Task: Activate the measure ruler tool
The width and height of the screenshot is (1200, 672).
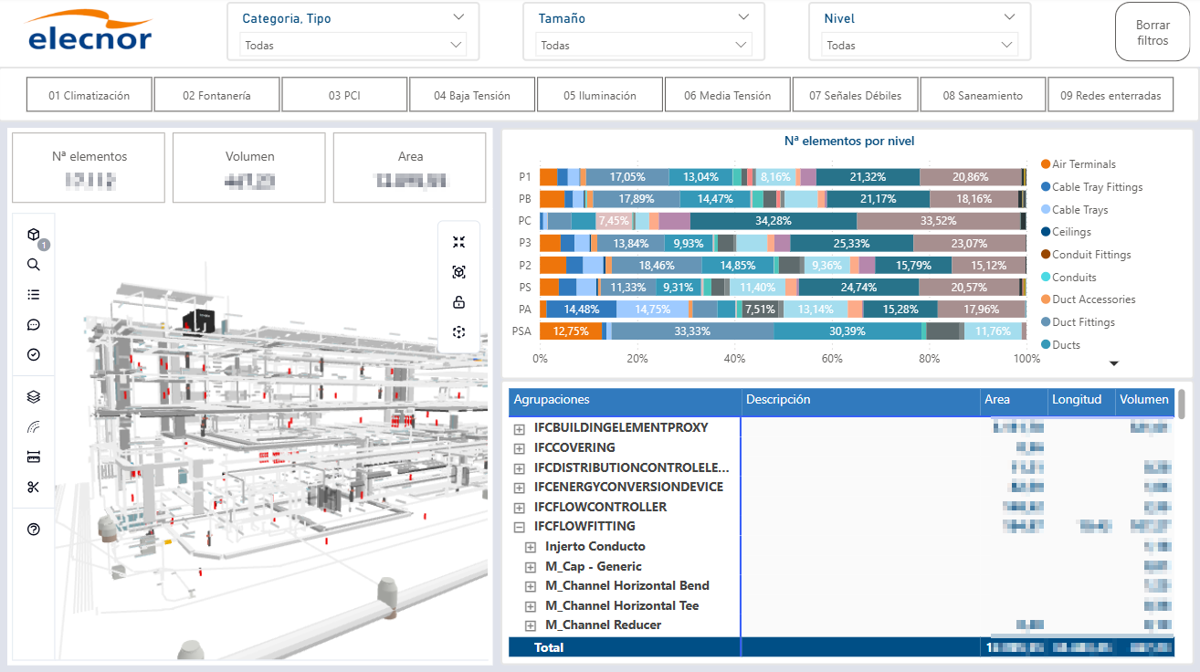Action: [x=34, y=457]
